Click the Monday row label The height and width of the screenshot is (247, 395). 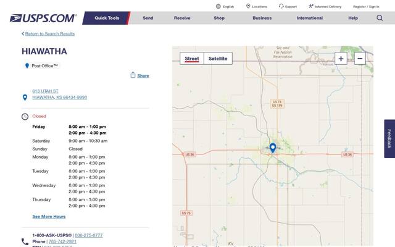[x=40, y=157]
